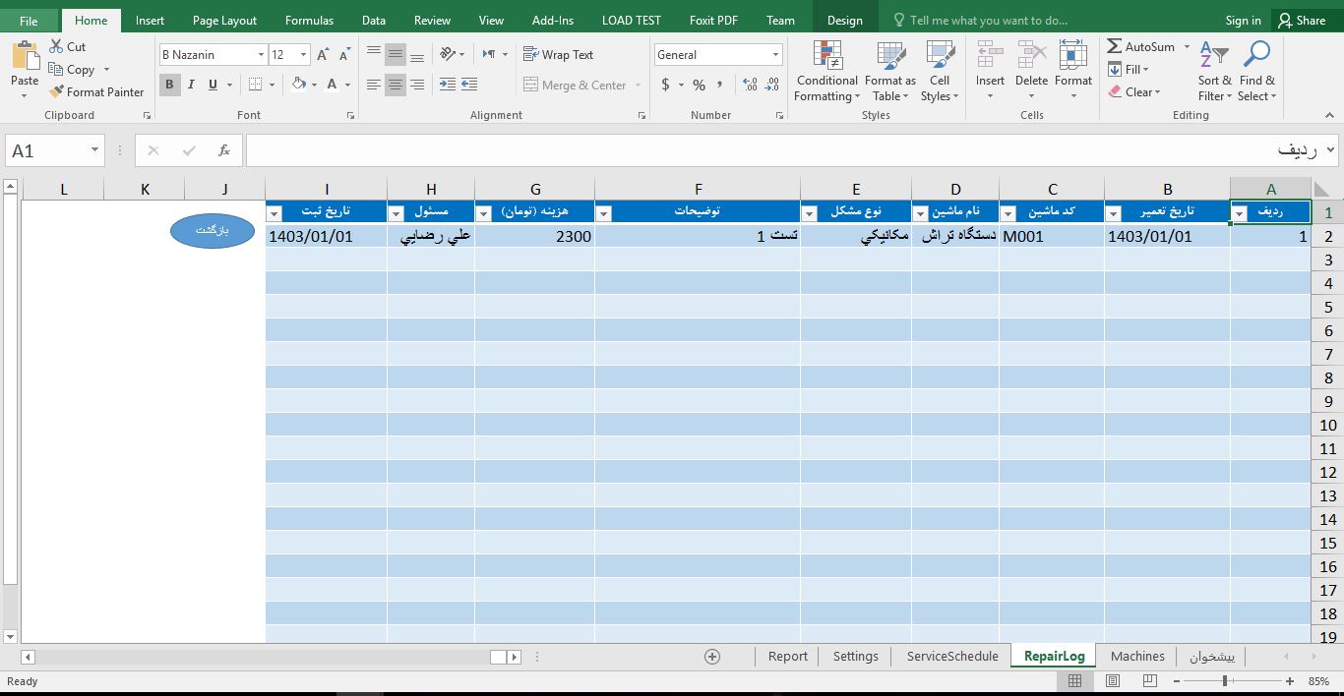
Task: Align text to the bottom
Action: point(417,55)
